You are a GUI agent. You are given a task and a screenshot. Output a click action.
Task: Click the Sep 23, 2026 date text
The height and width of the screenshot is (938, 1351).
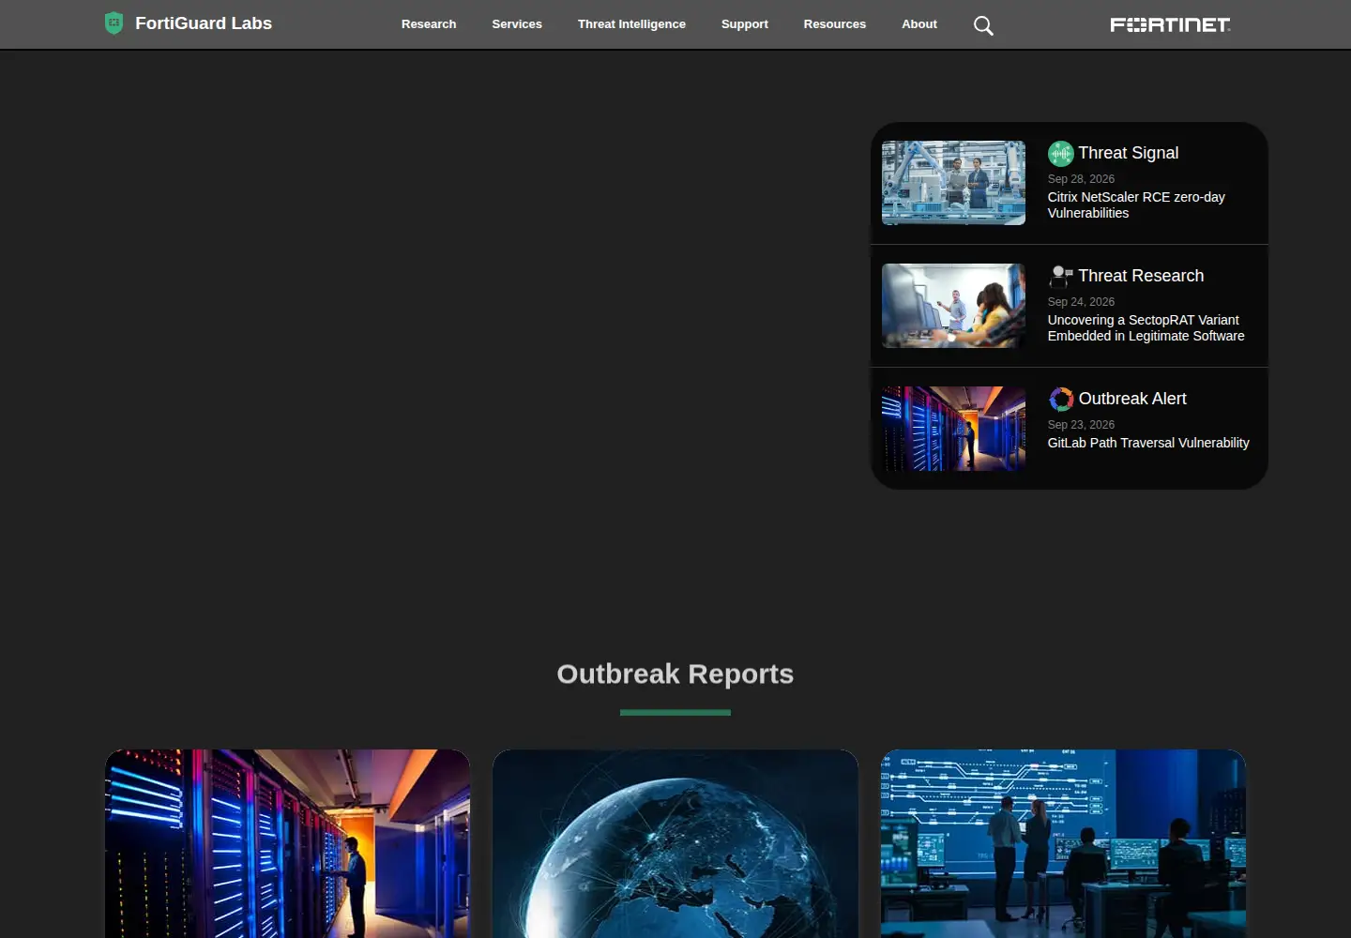point(1081,425)
